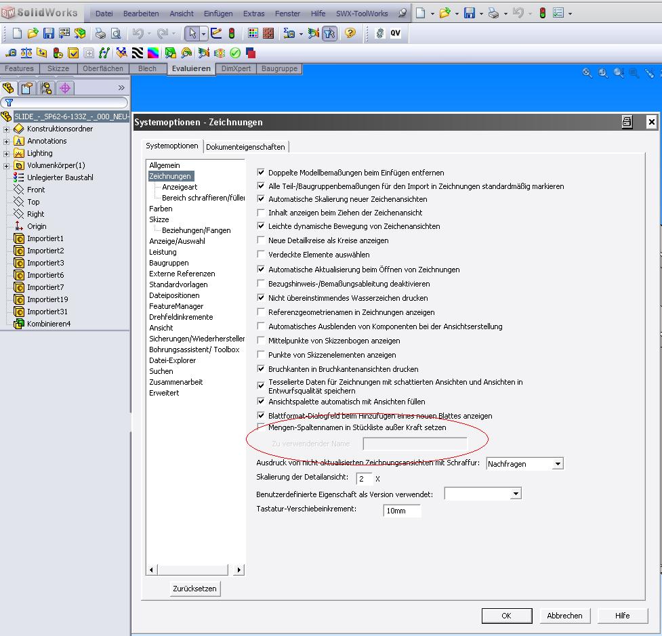Click the Hilfe button in the dialog

tap(622, 616)
